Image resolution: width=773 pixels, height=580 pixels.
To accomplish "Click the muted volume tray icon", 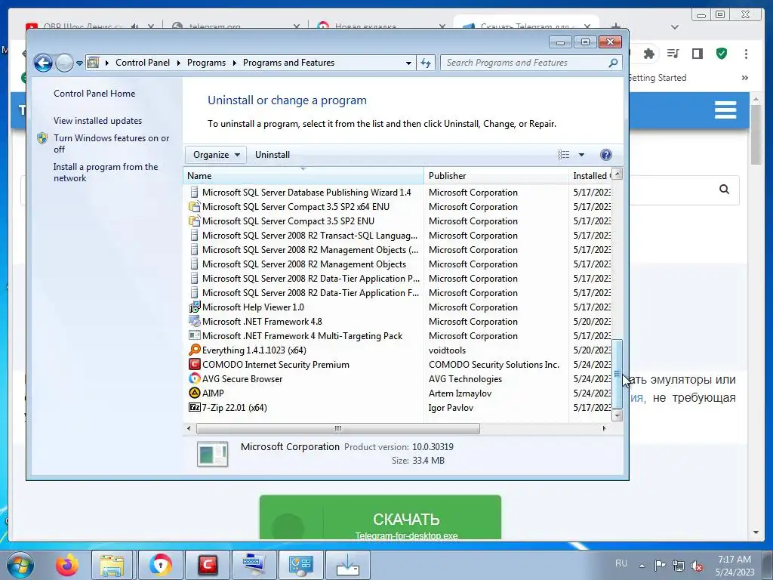I will [x=696, y=566].
